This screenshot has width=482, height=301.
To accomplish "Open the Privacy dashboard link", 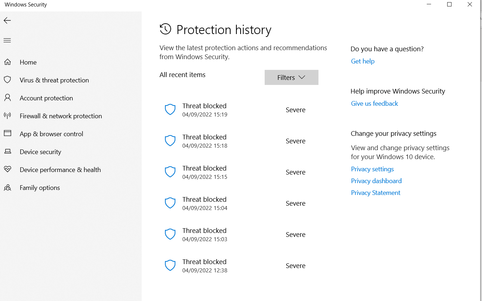I will 376,181.
